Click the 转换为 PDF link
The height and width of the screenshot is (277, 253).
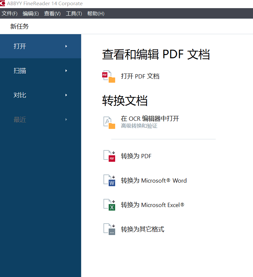(136, 156)
